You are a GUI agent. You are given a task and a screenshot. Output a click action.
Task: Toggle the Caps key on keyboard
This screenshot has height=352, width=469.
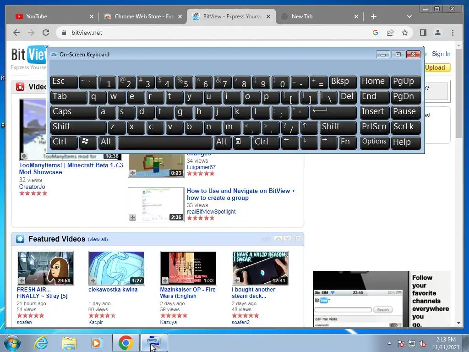(x=74, y=113)
